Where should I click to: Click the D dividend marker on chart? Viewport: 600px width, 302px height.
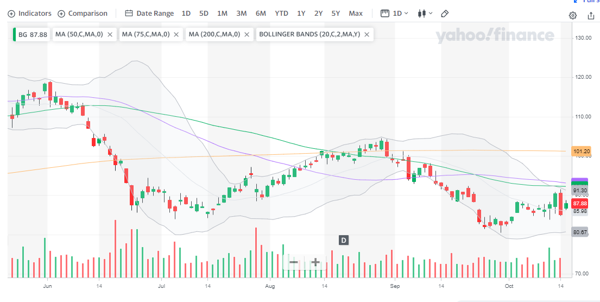tap(343, 240)
